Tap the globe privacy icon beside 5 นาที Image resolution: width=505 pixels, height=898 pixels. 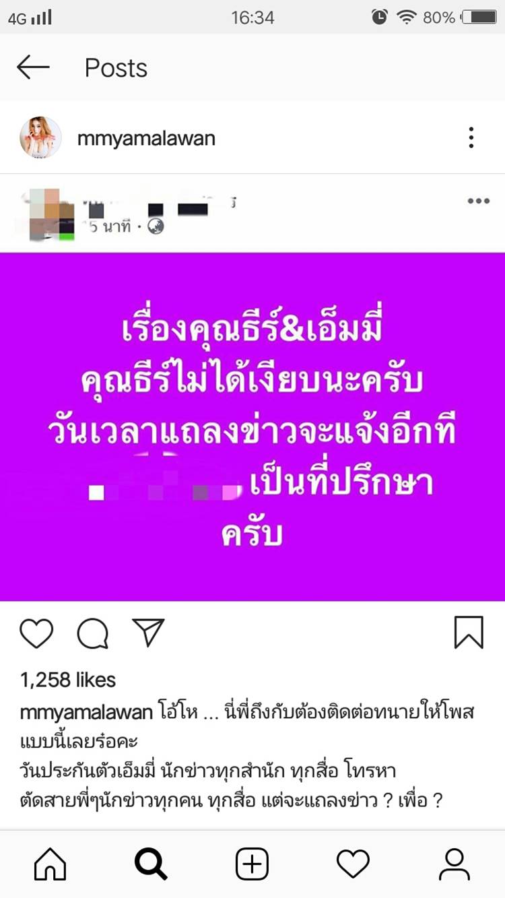(x=156, y=227)
